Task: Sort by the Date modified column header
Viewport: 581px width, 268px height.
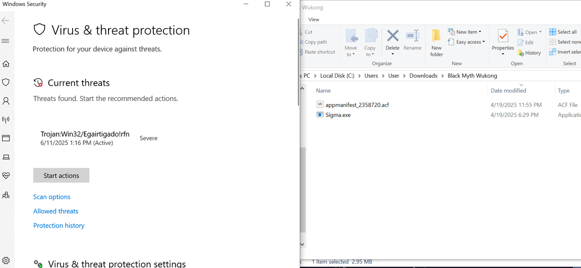Action: [508, 90]
